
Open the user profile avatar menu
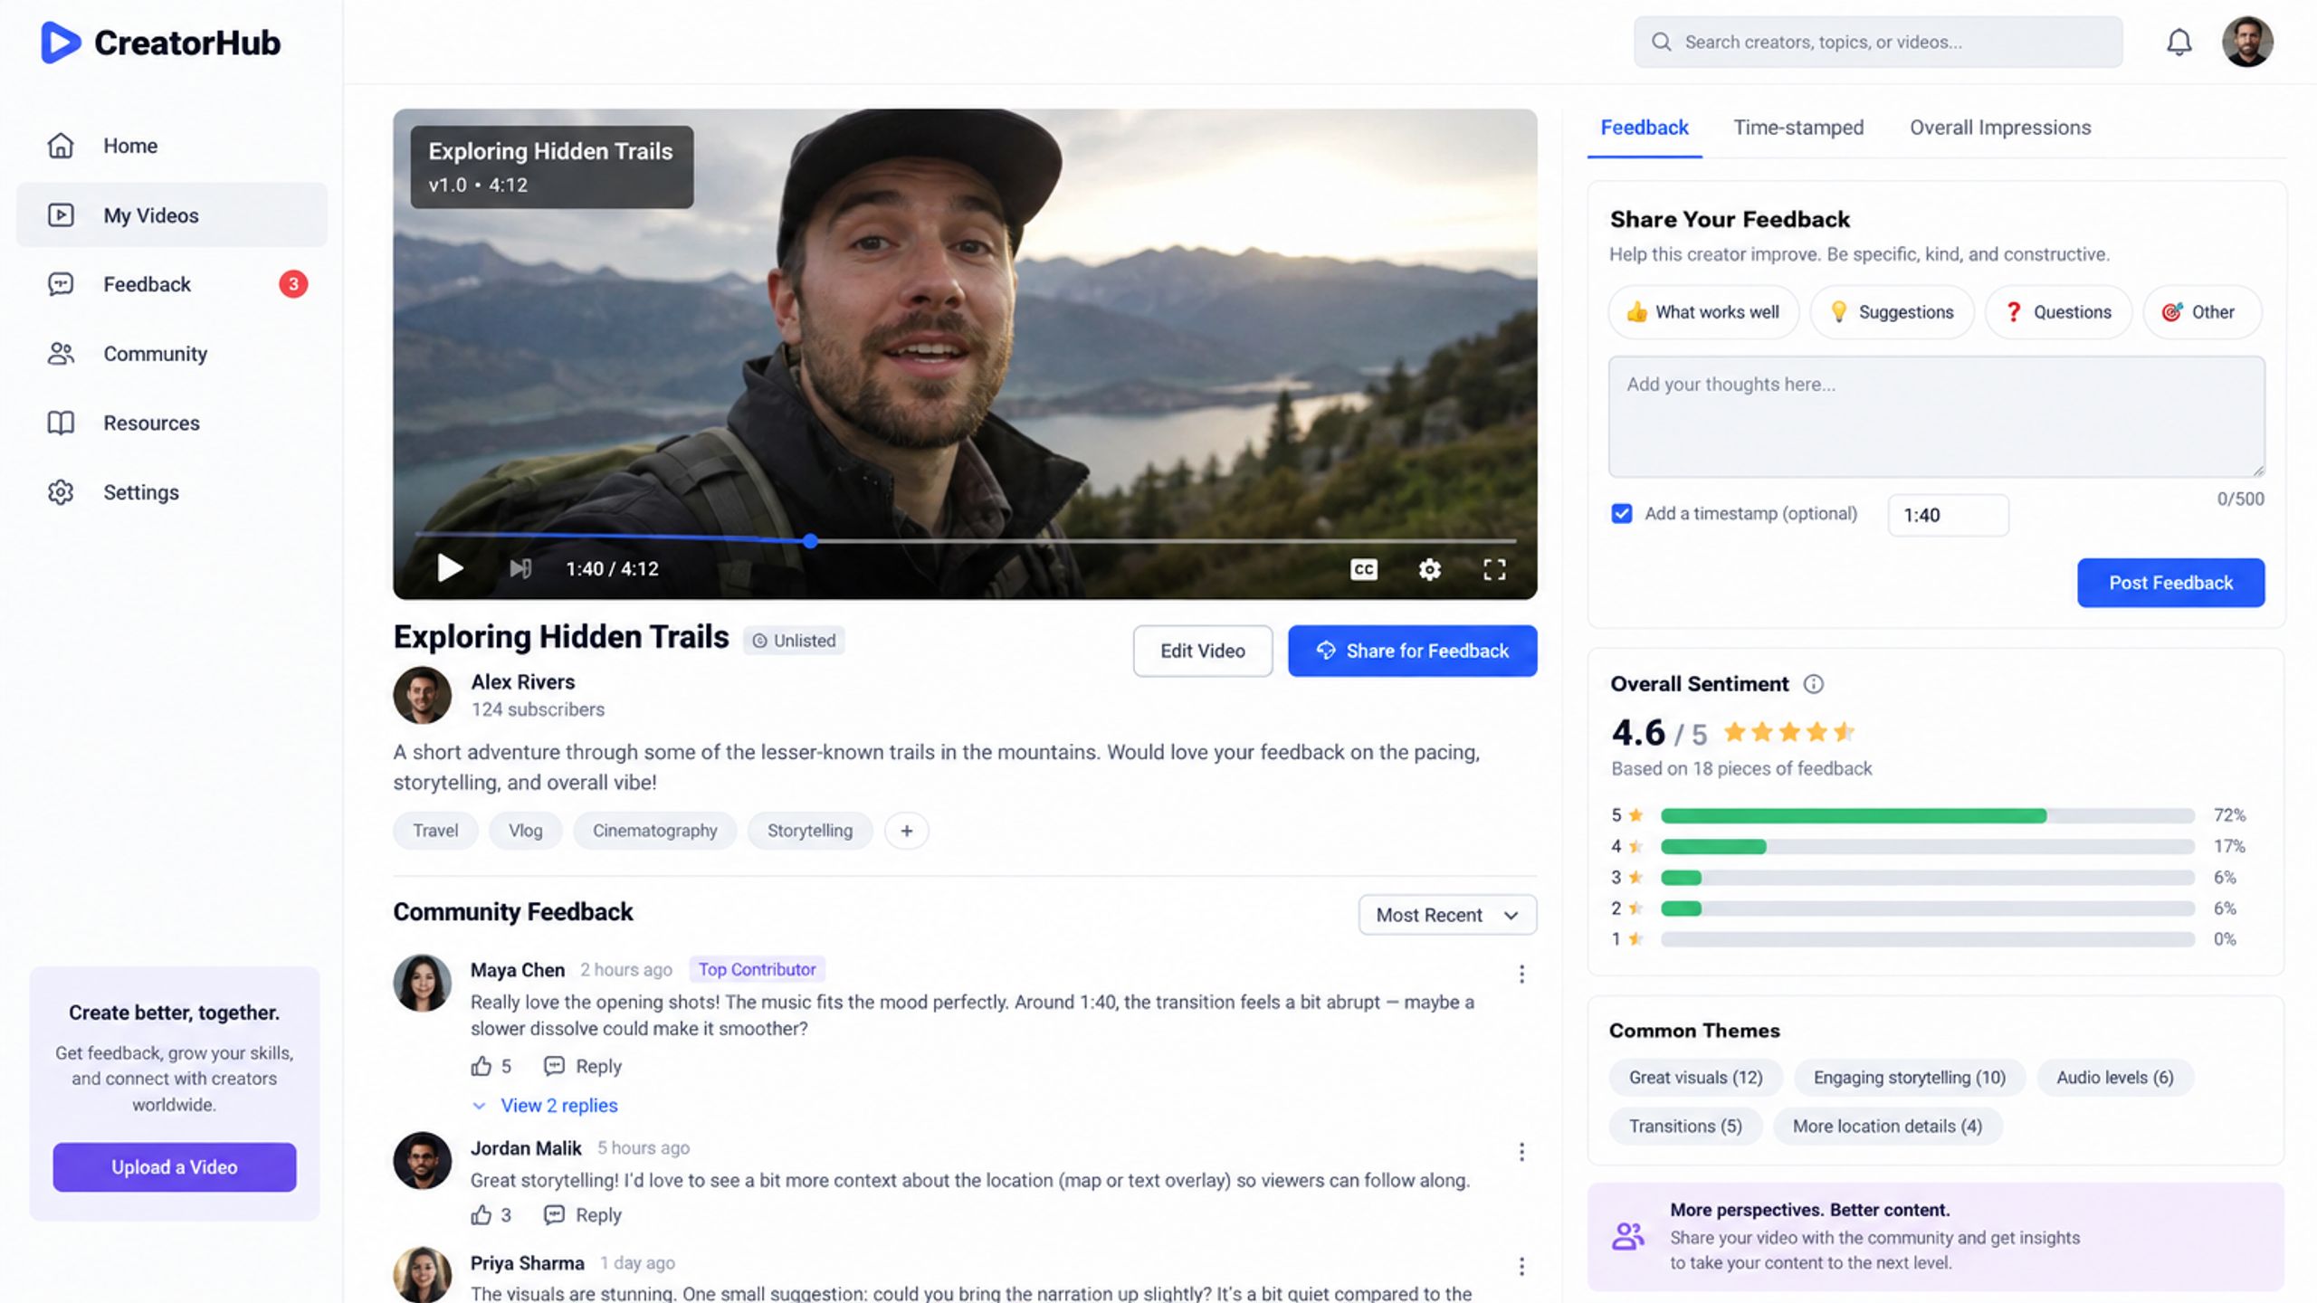2247,42
